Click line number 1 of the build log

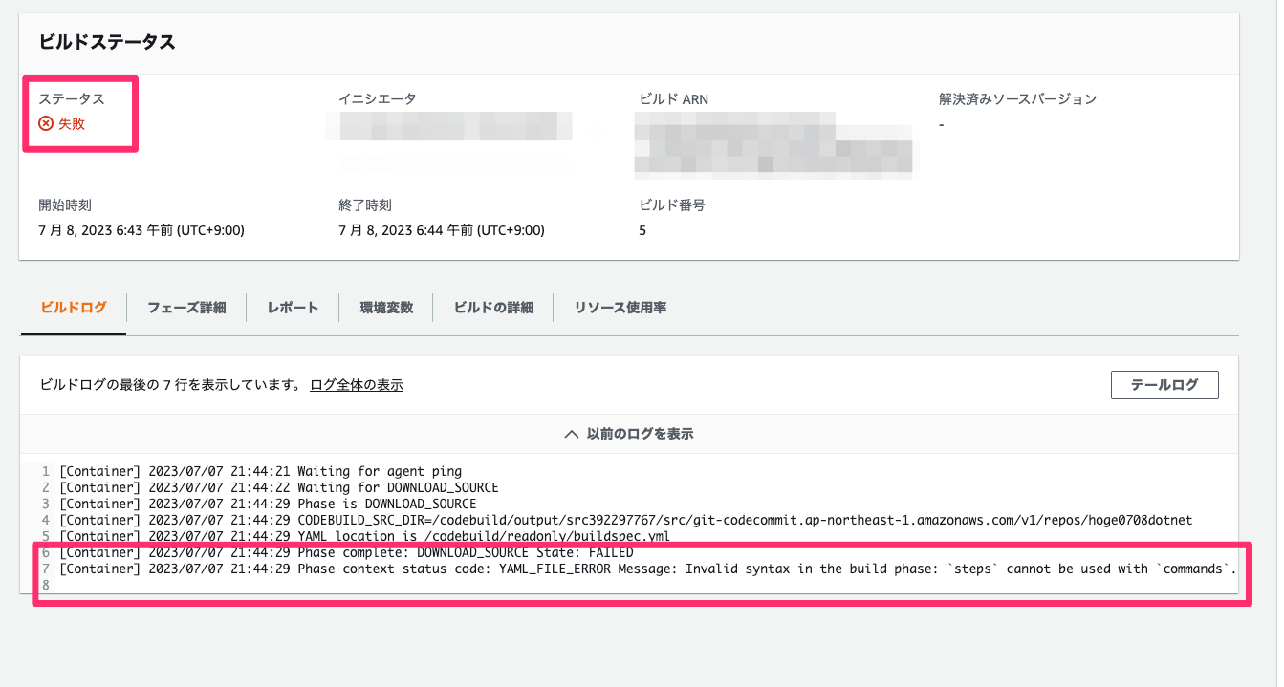tap(45, 471)
